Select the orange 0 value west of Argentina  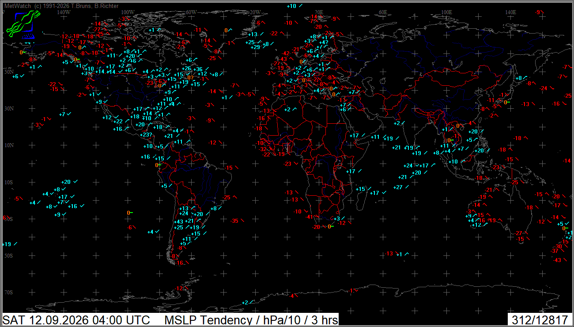tap(128, 213)
